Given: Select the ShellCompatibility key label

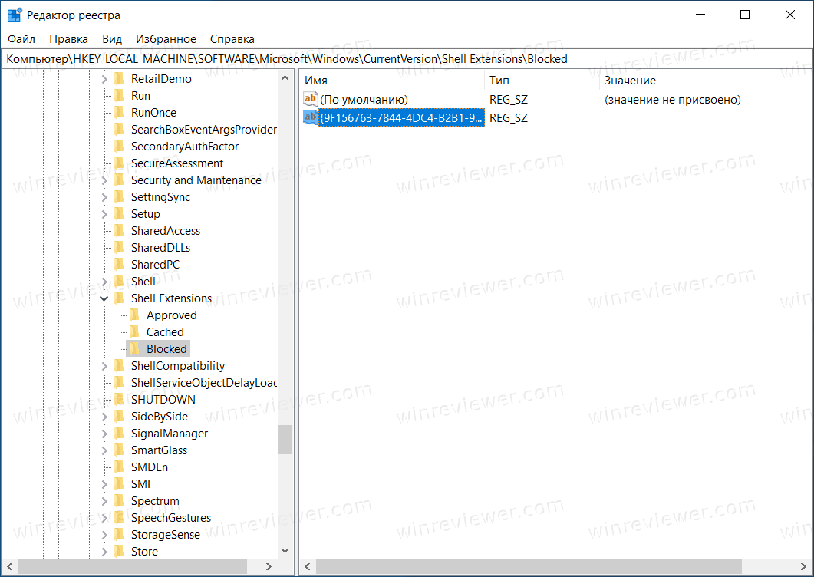Looking at the screenshot, I should pyautogui.click(x=177, y=366).
